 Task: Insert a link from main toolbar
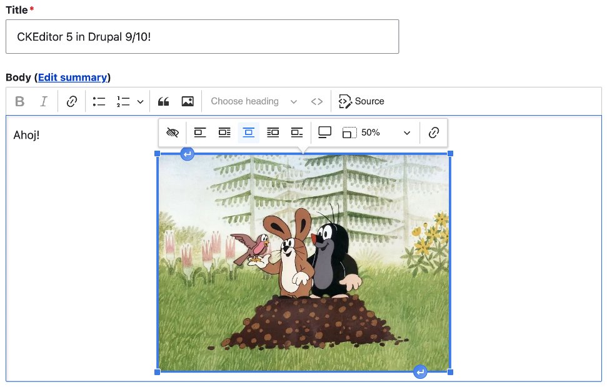[72, 101]
